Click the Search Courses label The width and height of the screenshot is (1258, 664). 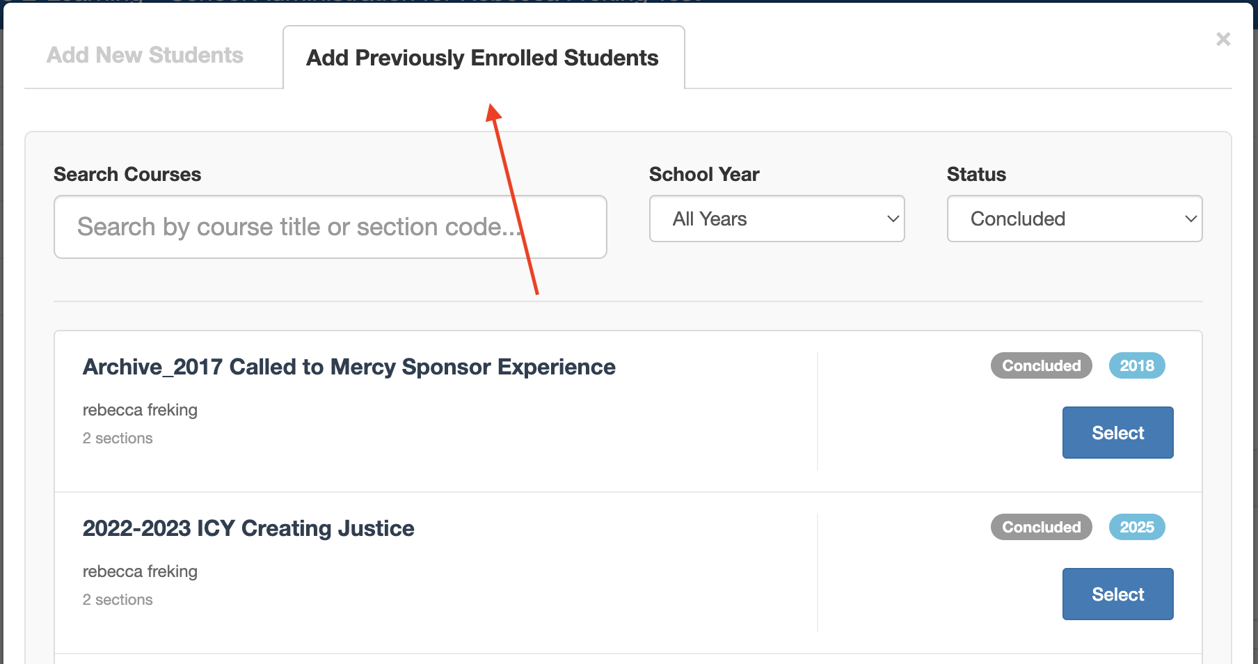pyautogui.click(x=127, y=174)
